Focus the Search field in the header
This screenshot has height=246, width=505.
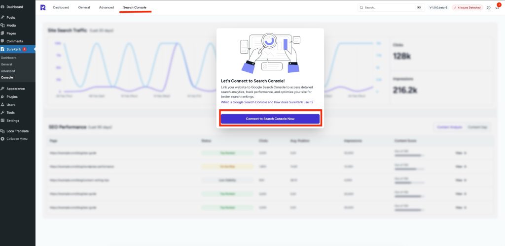click(x=391, y=7)
